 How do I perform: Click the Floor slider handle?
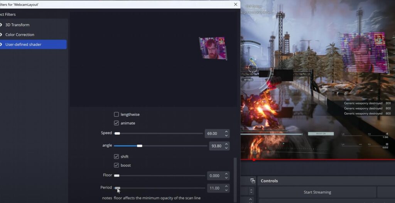[116, 176]
